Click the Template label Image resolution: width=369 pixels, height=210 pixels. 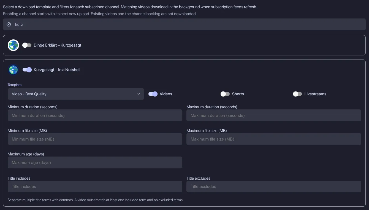[x=15, y=85]
